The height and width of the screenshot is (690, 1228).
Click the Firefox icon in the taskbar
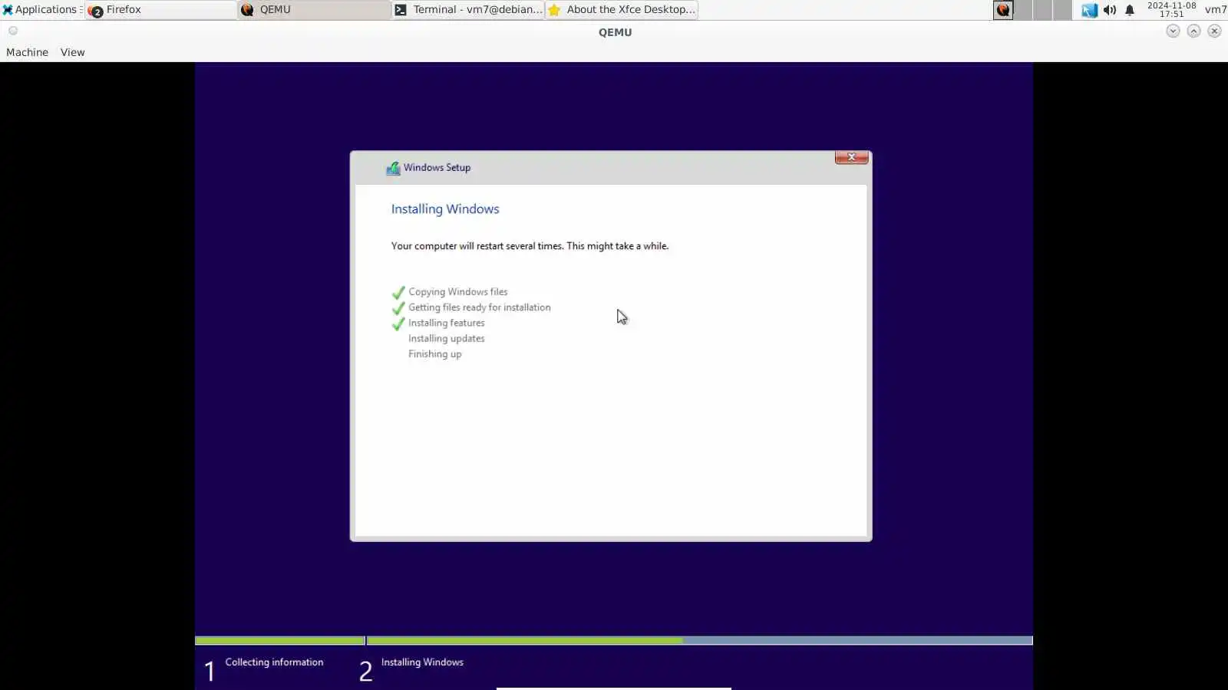pyautogui.click(x=96, y=10)
